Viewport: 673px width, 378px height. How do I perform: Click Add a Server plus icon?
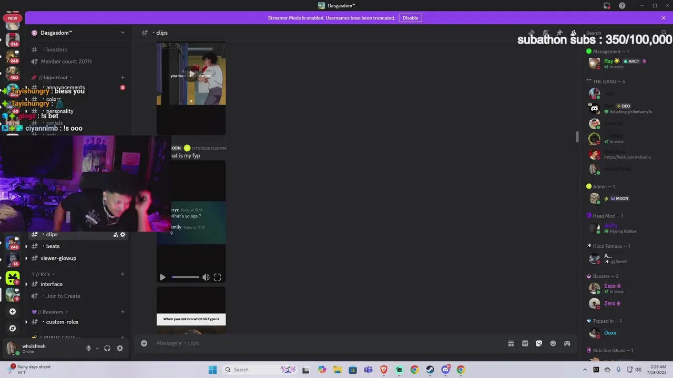[x=13, y=311]
